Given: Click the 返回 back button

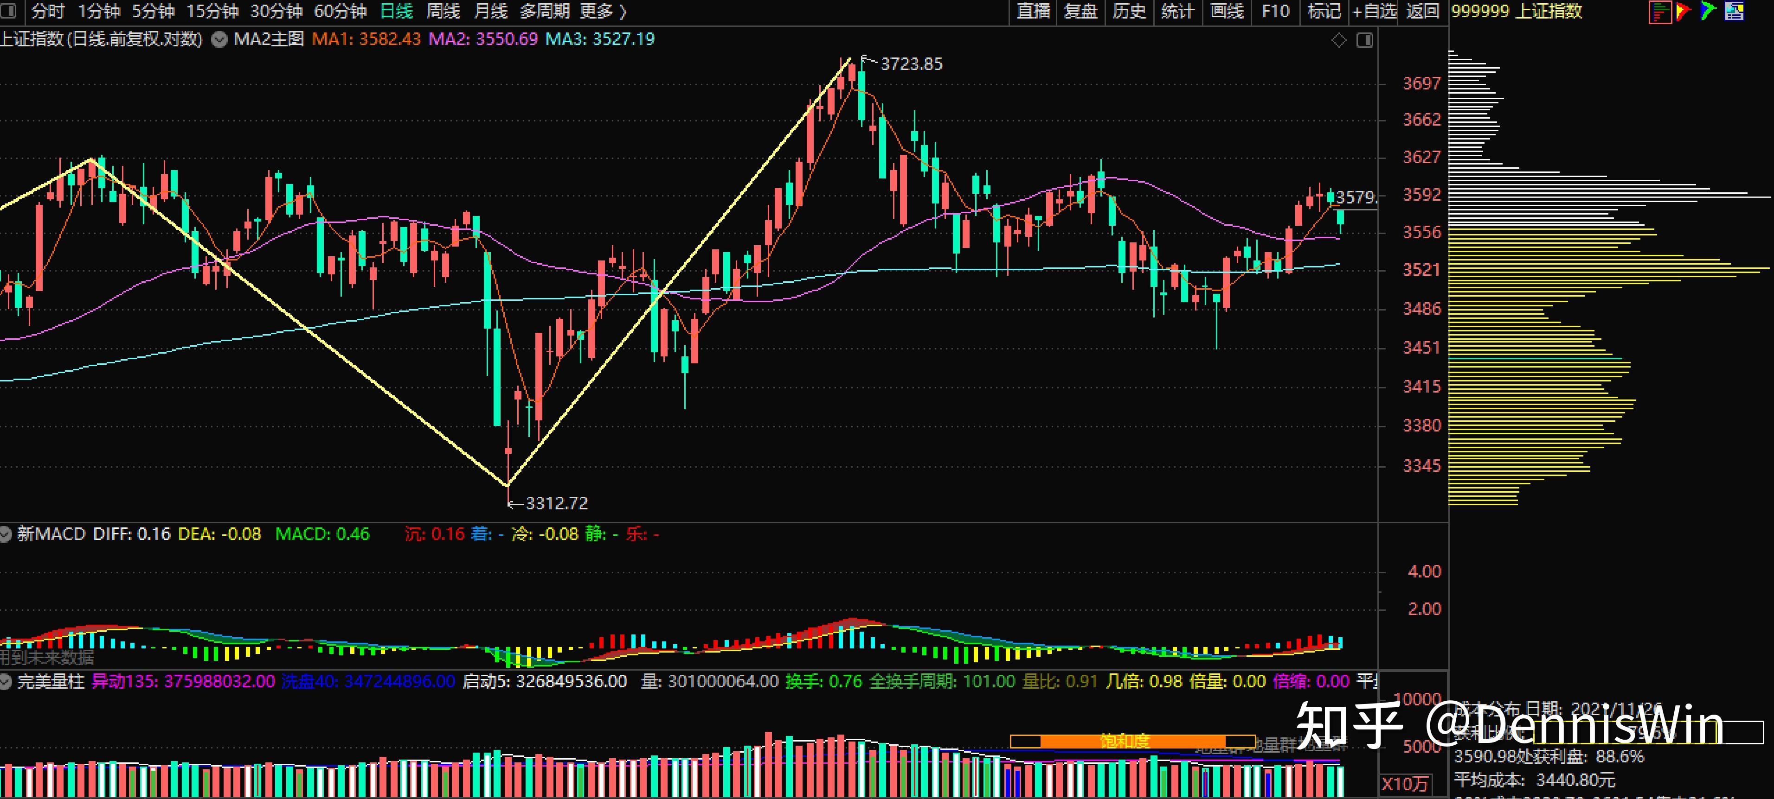Looking at the screenshot, I should click(x=1423, y=11).
